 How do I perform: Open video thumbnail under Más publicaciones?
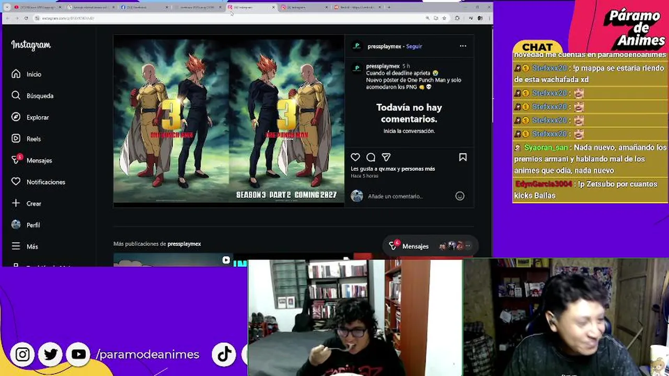[173, 260]
